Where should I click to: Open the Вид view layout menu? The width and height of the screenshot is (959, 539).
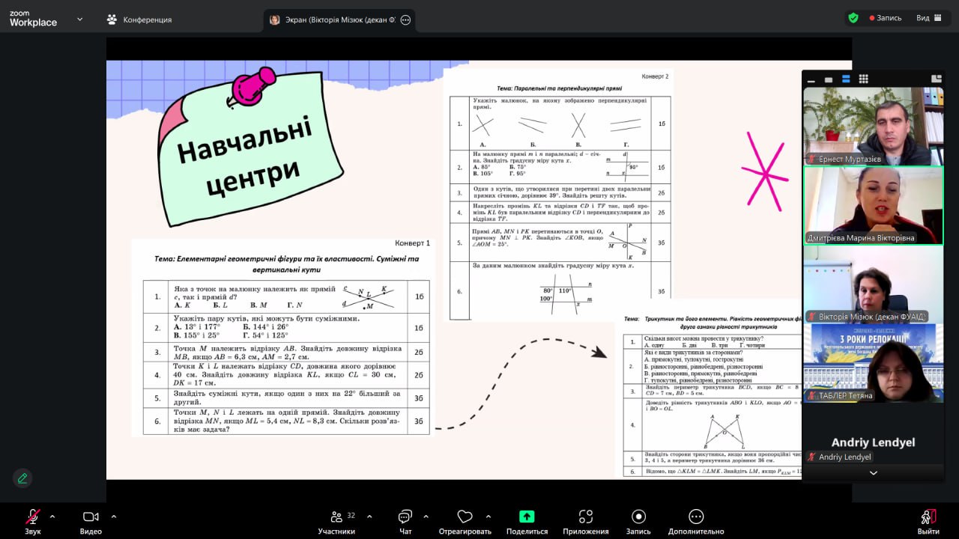(928, 18)
